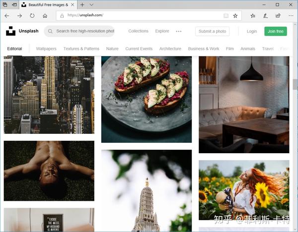298x232 pixels.
Task: Open the favorites hub icon
Action: (x=253, y=16)
